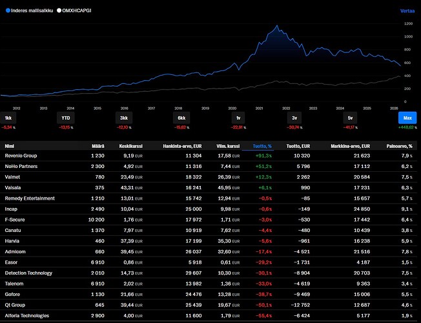The height and width of the screenshot is (323, 421).
Task: Switch chart to 3v range
Action: pos(294,118)
